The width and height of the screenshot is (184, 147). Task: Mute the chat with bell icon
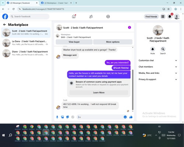(x=153, y=49)
